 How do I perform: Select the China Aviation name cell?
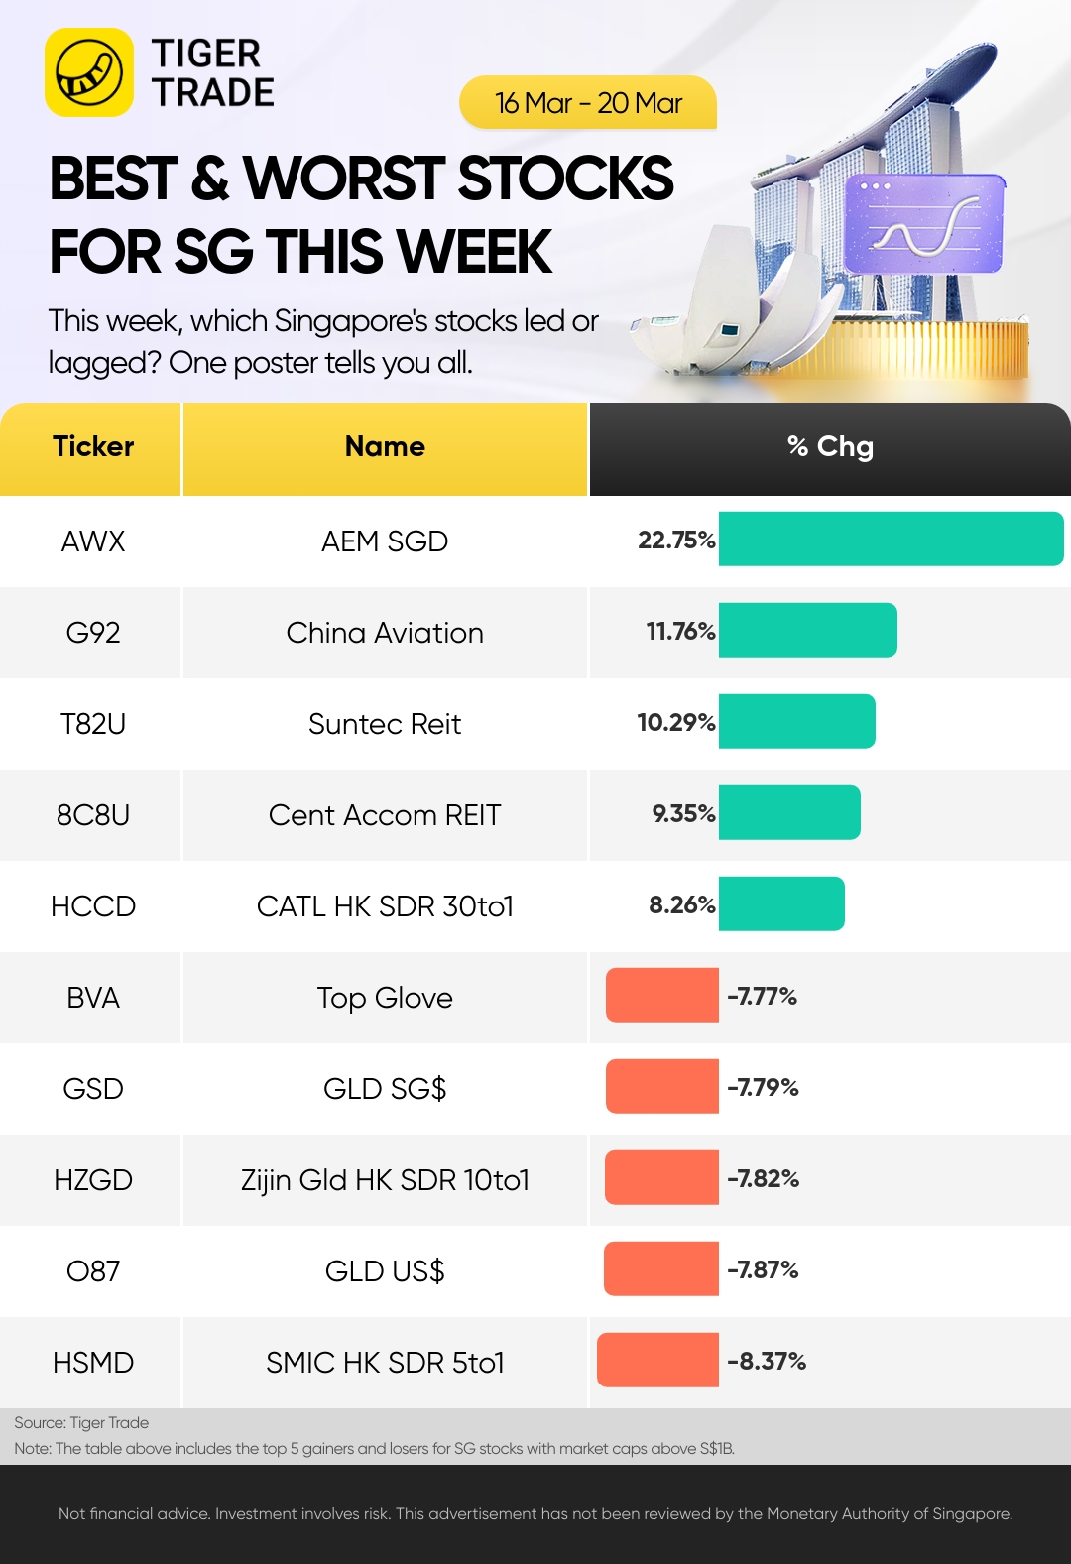tap(385, 633)
